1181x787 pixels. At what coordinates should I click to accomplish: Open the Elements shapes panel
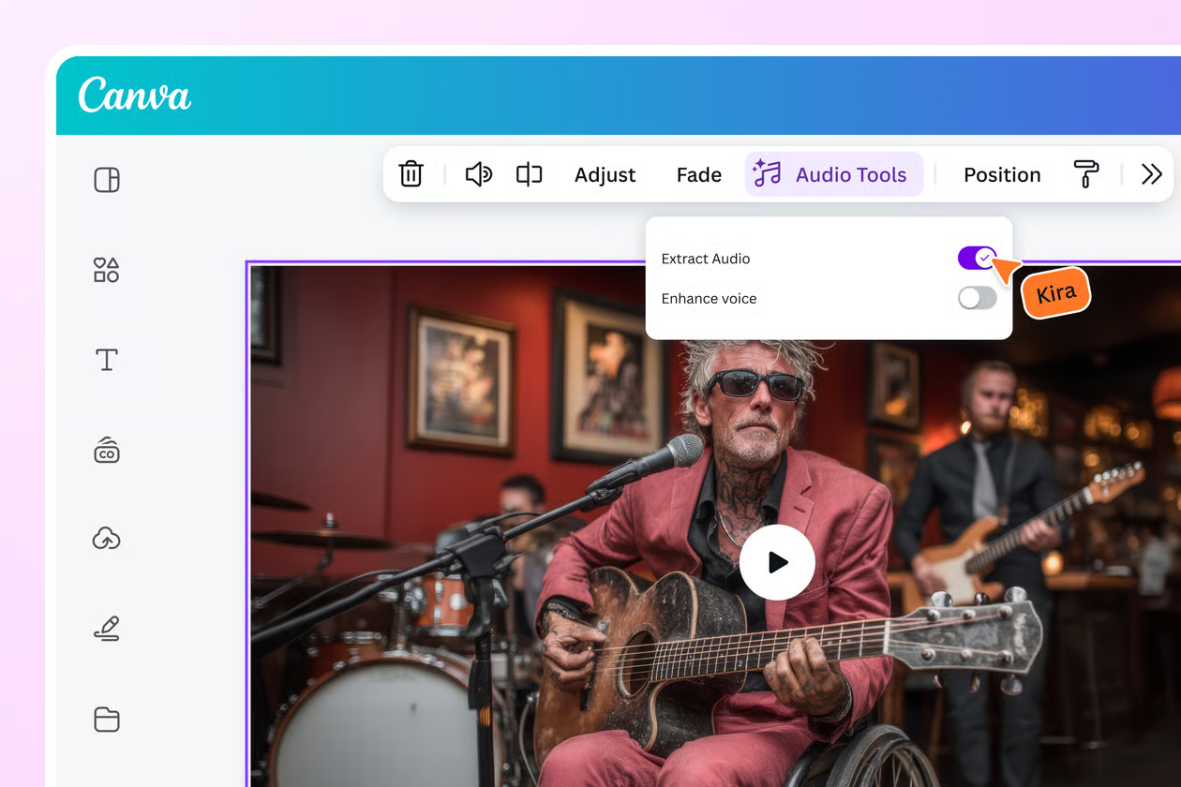(107, 271)
